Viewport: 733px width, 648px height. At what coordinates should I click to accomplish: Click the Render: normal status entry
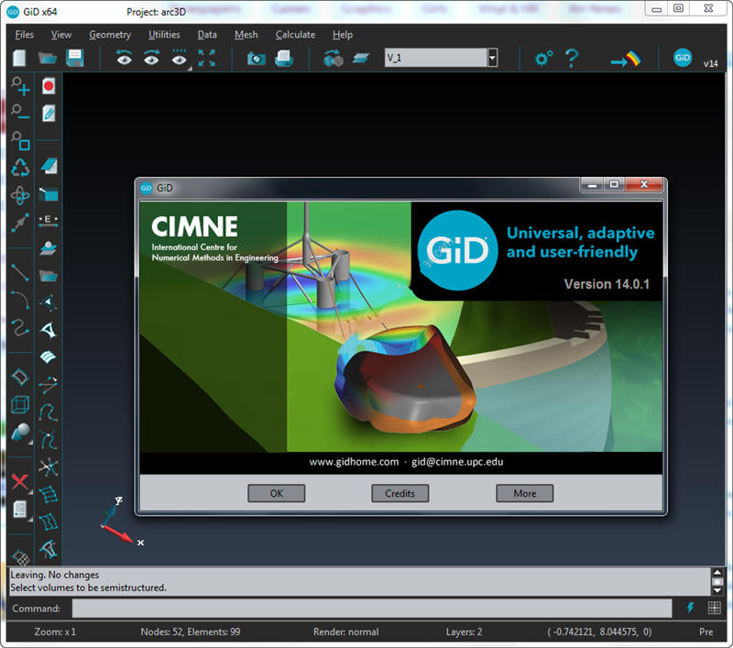pos(346,632)
